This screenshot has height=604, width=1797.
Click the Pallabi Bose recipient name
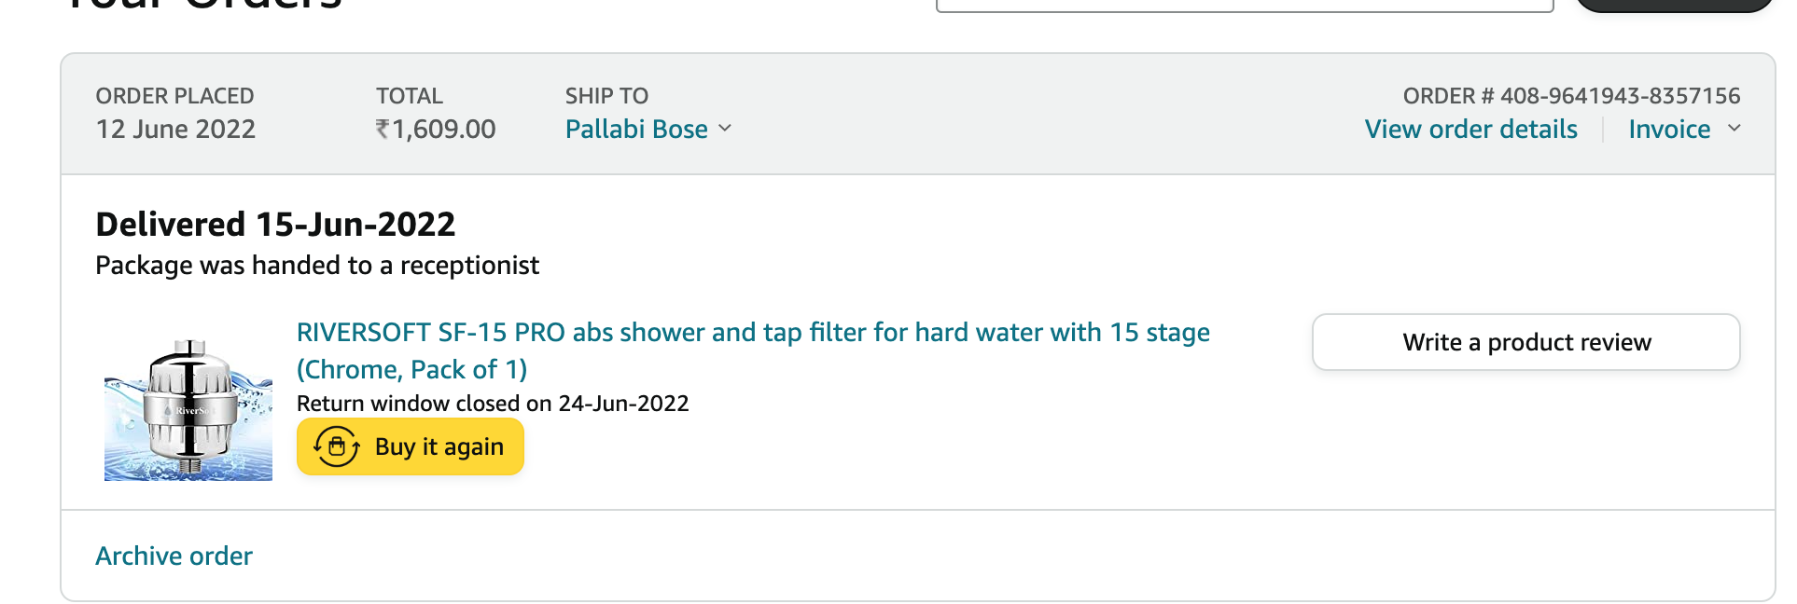(636, 129)
